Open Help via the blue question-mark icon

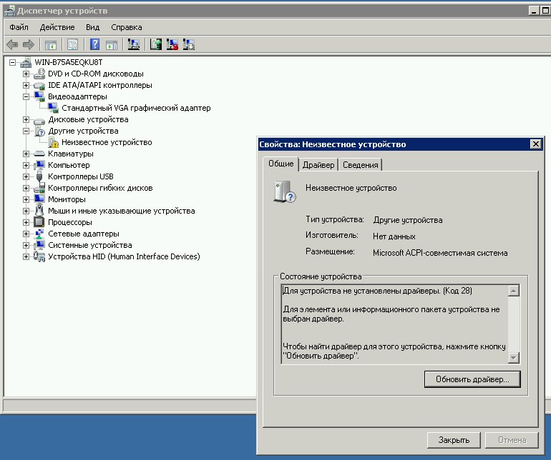coord(94,44)
